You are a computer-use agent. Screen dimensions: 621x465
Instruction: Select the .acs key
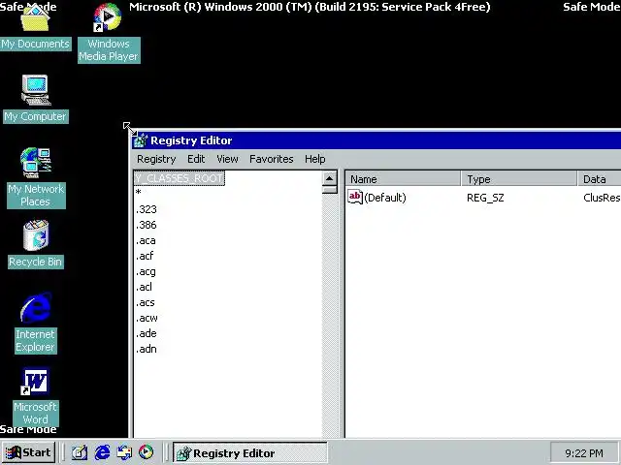pos(146,302)
